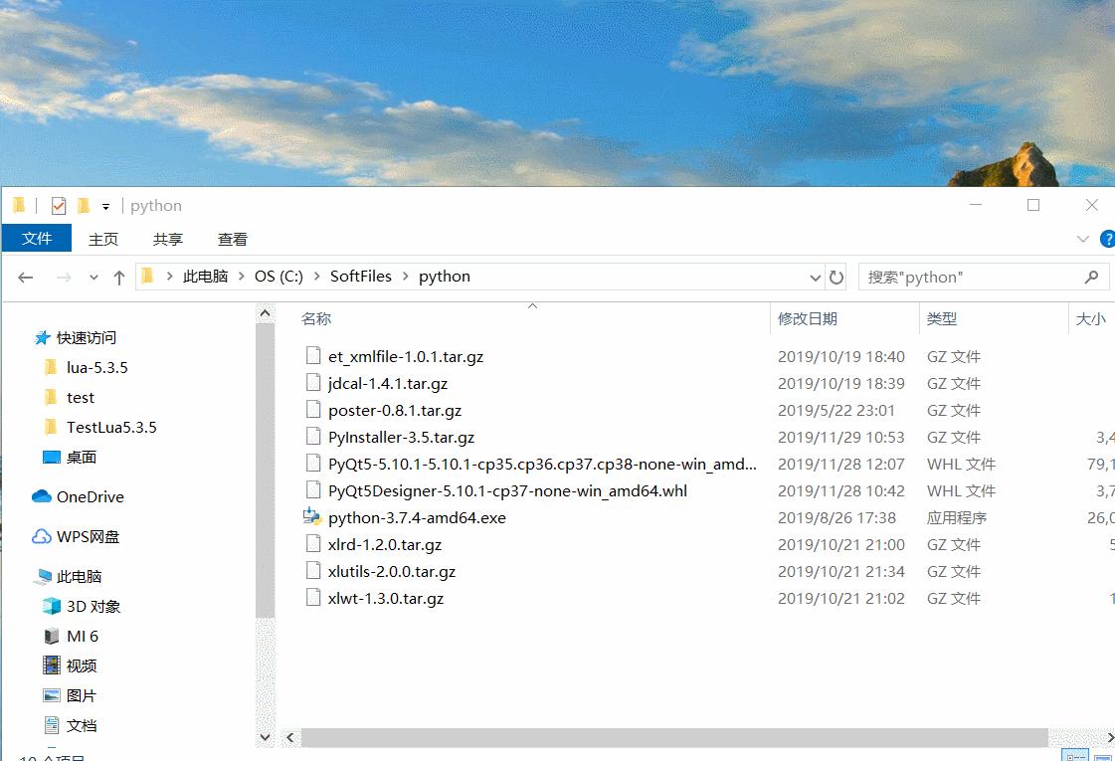Sort files by 修改日期 column header
1115x761 pixels.
click(x=808, y=318)
